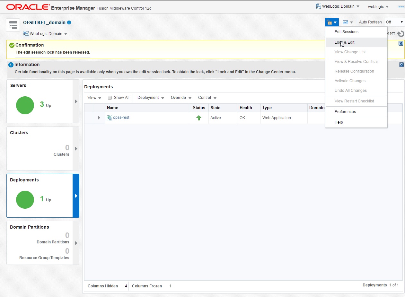Close the Information message box
This screenshot has height=297, width=405.
pos(401,65)
